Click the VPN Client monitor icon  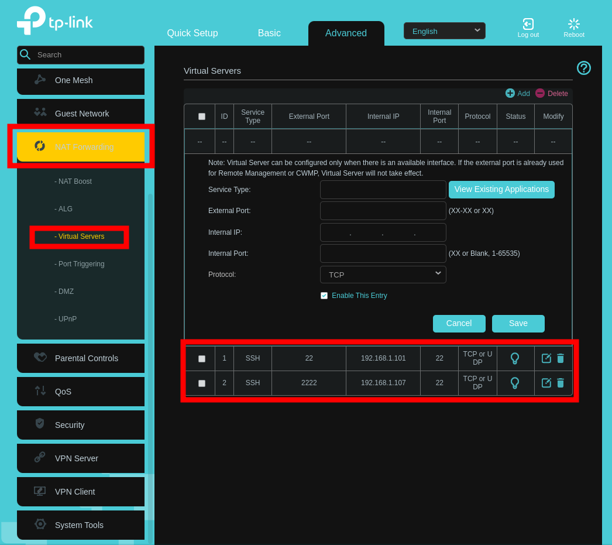pyautogui.click(x=40, y=491)
